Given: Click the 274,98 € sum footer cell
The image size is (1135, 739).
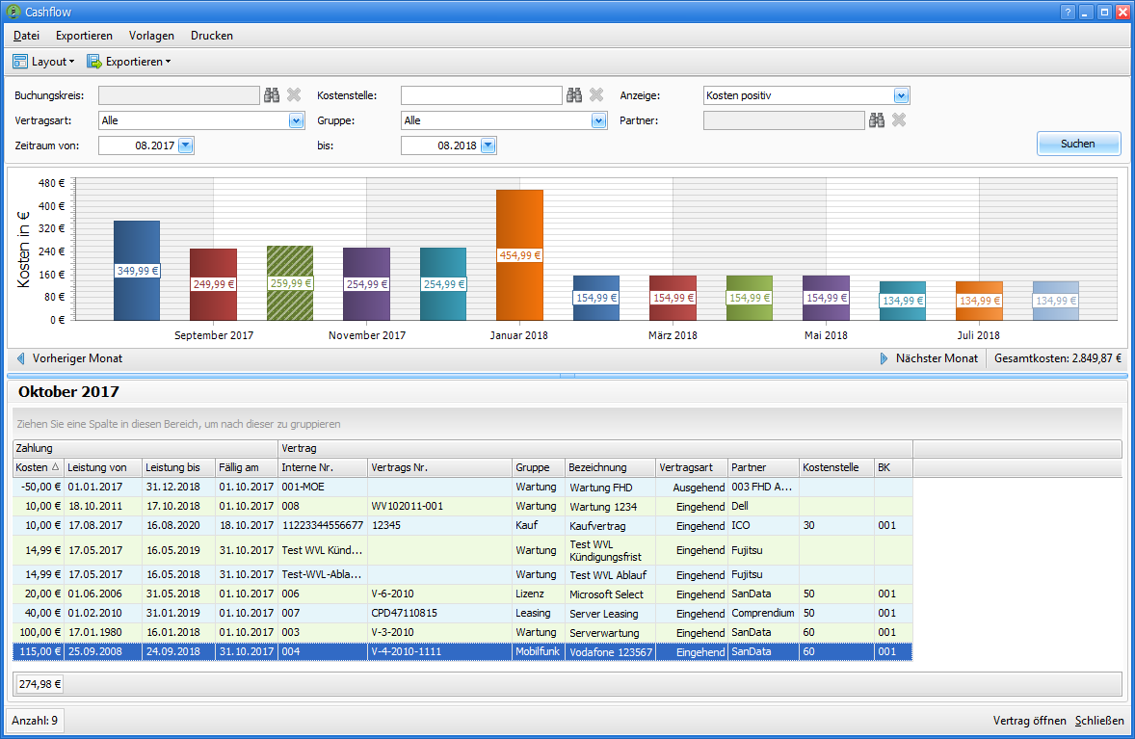Looking at the screenshot, I should coord(40,684).
